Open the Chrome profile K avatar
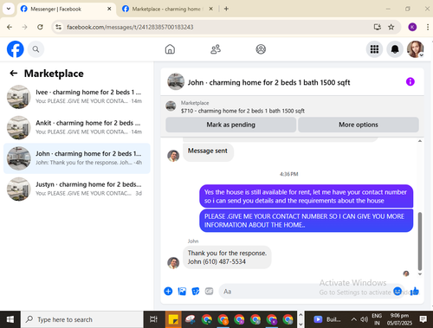 (412, 27)
